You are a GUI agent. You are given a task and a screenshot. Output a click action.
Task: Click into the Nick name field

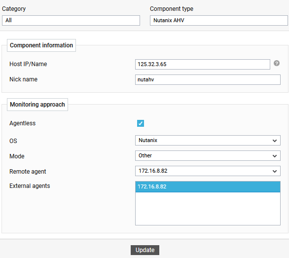208,79
